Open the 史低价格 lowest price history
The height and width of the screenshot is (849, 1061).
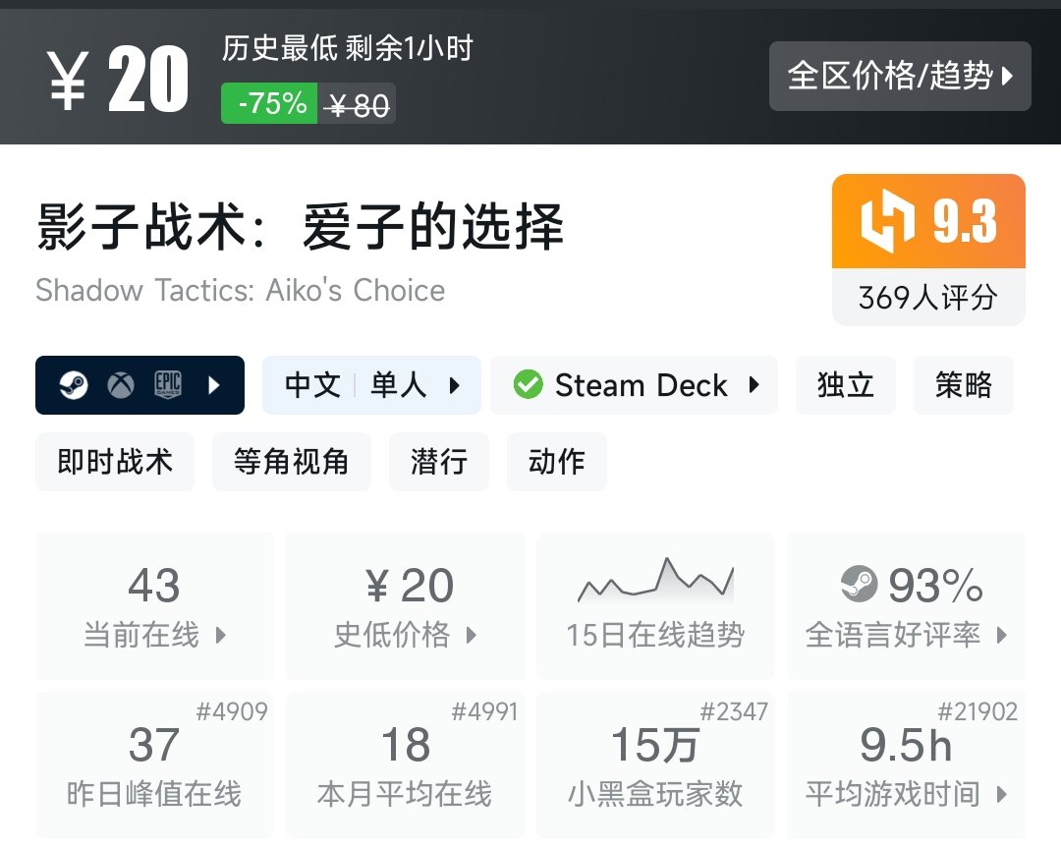coord(405,605)
